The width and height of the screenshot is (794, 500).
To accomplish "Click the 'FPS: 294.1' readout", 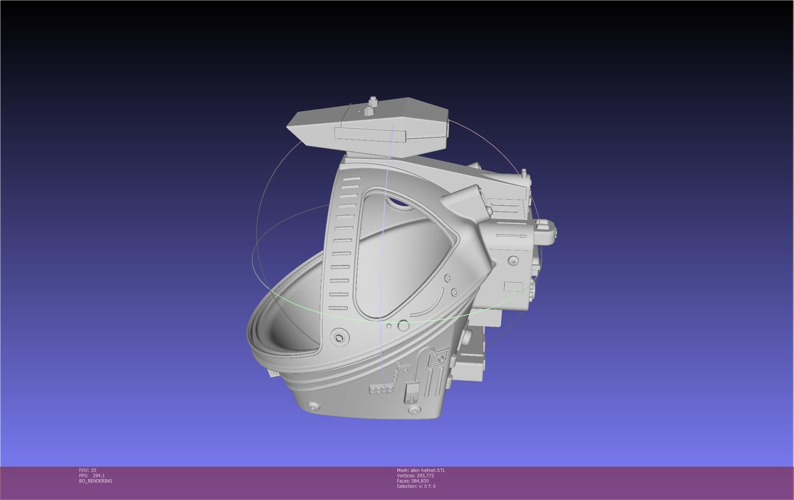I will click(x=92, y=475).
